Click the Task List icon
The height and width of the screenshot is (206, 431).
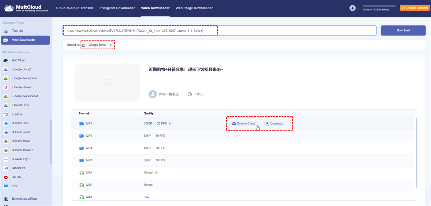(6, 31)
